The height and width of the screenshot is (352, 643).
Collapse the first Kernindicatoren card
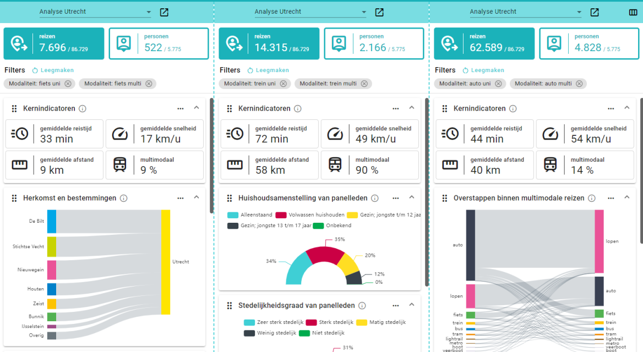(x=197, y=108)
